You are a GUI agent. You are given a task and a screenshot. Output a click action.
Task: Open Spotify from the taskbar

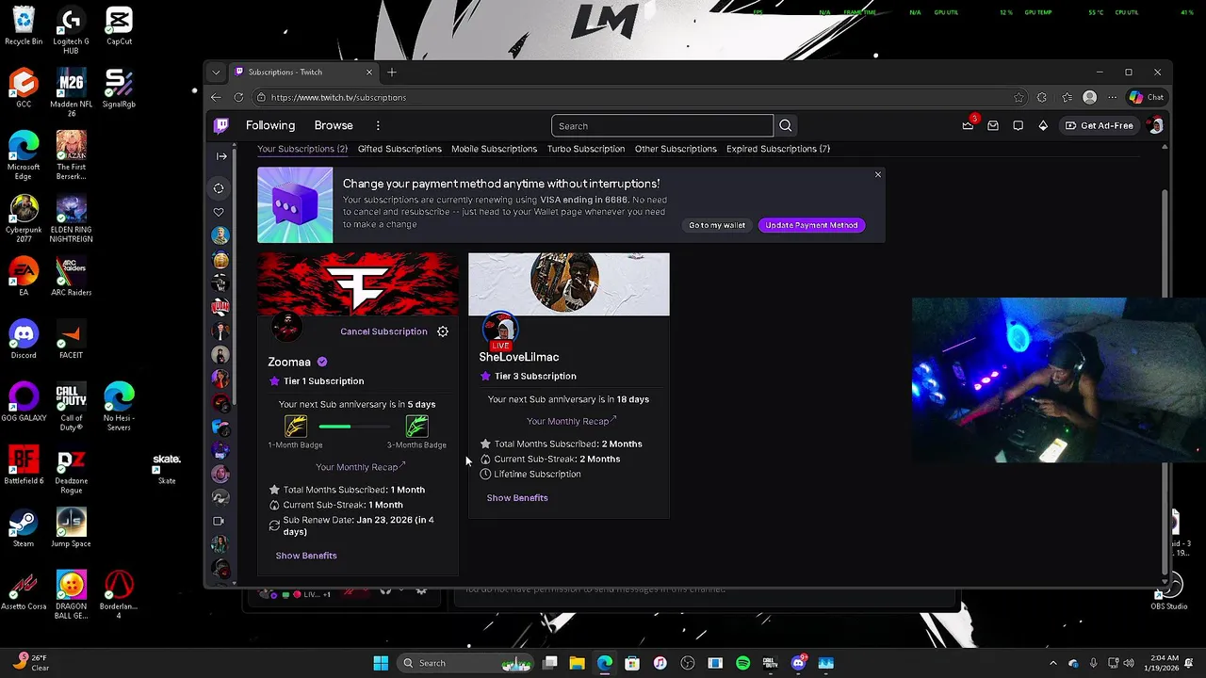(742, 663)
